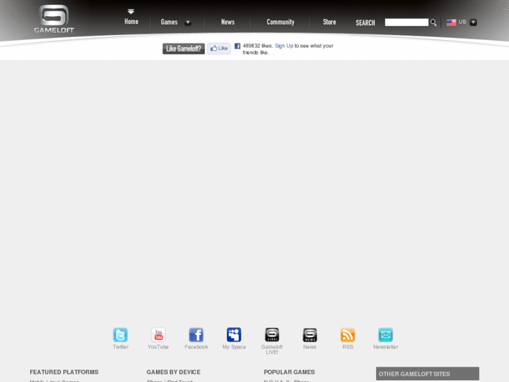
Task: Click the Other Gameloft Sites header
Action: [428, 374]
